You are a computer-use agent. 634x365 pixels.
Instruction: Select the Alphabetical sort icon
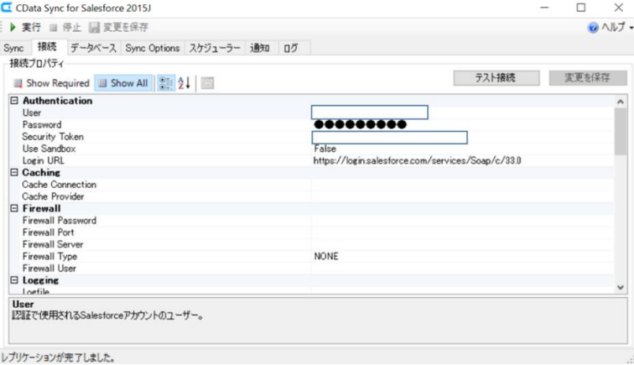[184, 83]
